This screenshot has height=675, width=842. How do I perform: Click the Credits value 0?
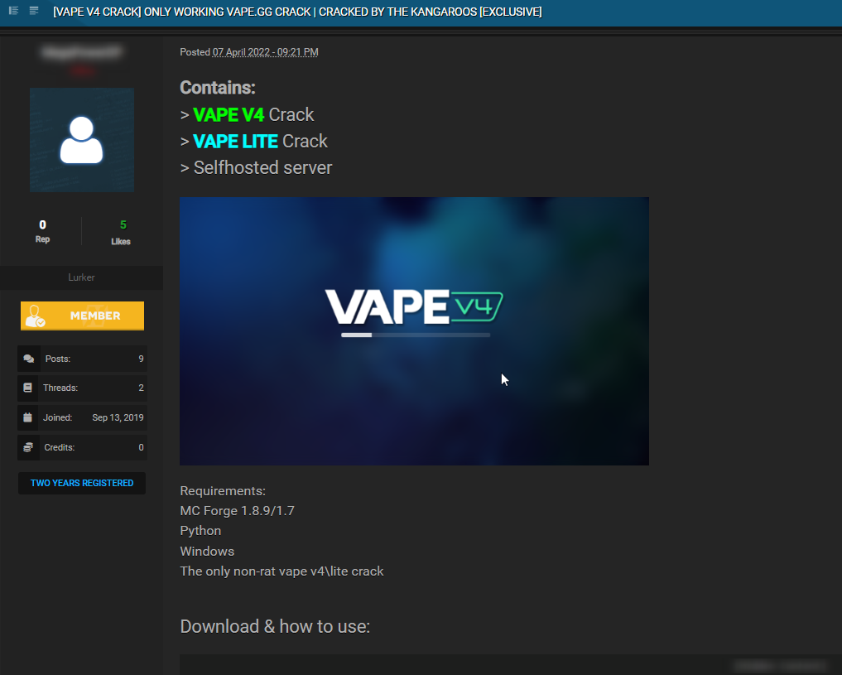tap(142, 447)
